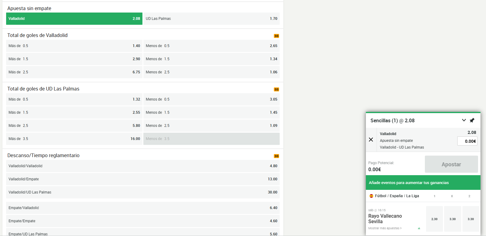Select Empate/Valladolid at 6.40
The height and width of the screenshot is (236, 486).
[143, 208]
